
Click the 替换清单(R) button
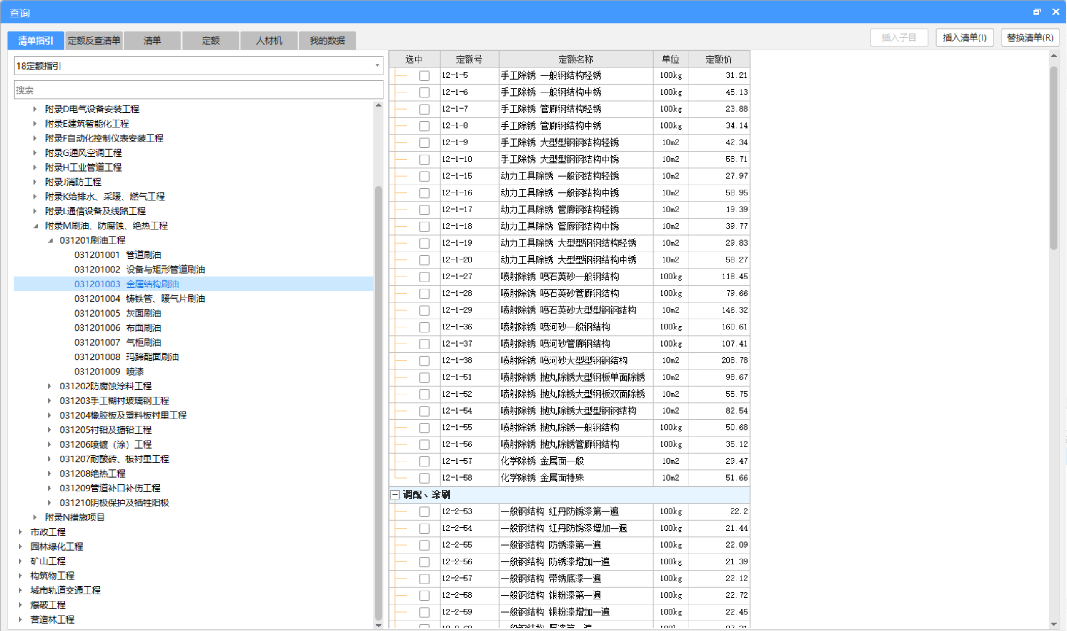pyautogui.click(x=1030, y=38)
